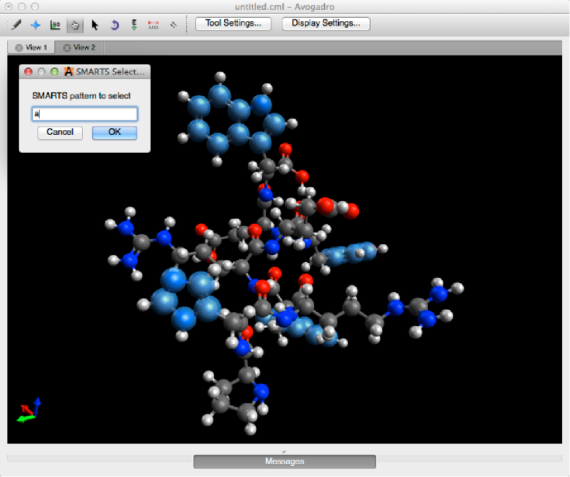Pick the Selection arrow tool

pyautogui.click(x=95, y=25)
